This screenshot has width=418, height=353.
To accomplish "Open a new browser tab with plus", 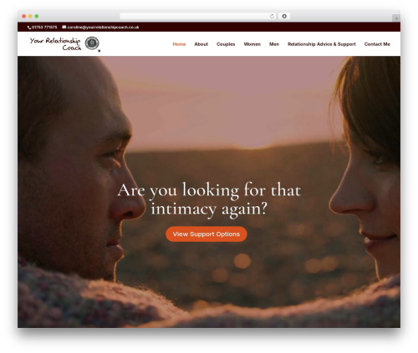I will pyautogui.click(x=396, y=18).
